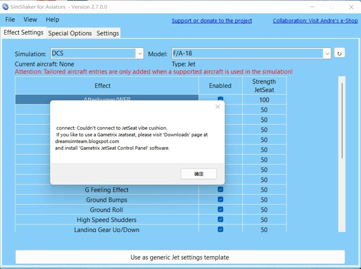Viewport: 361px width, 269px height.
Task: Close the JetSeat connection error dialog
Action: 218,107
